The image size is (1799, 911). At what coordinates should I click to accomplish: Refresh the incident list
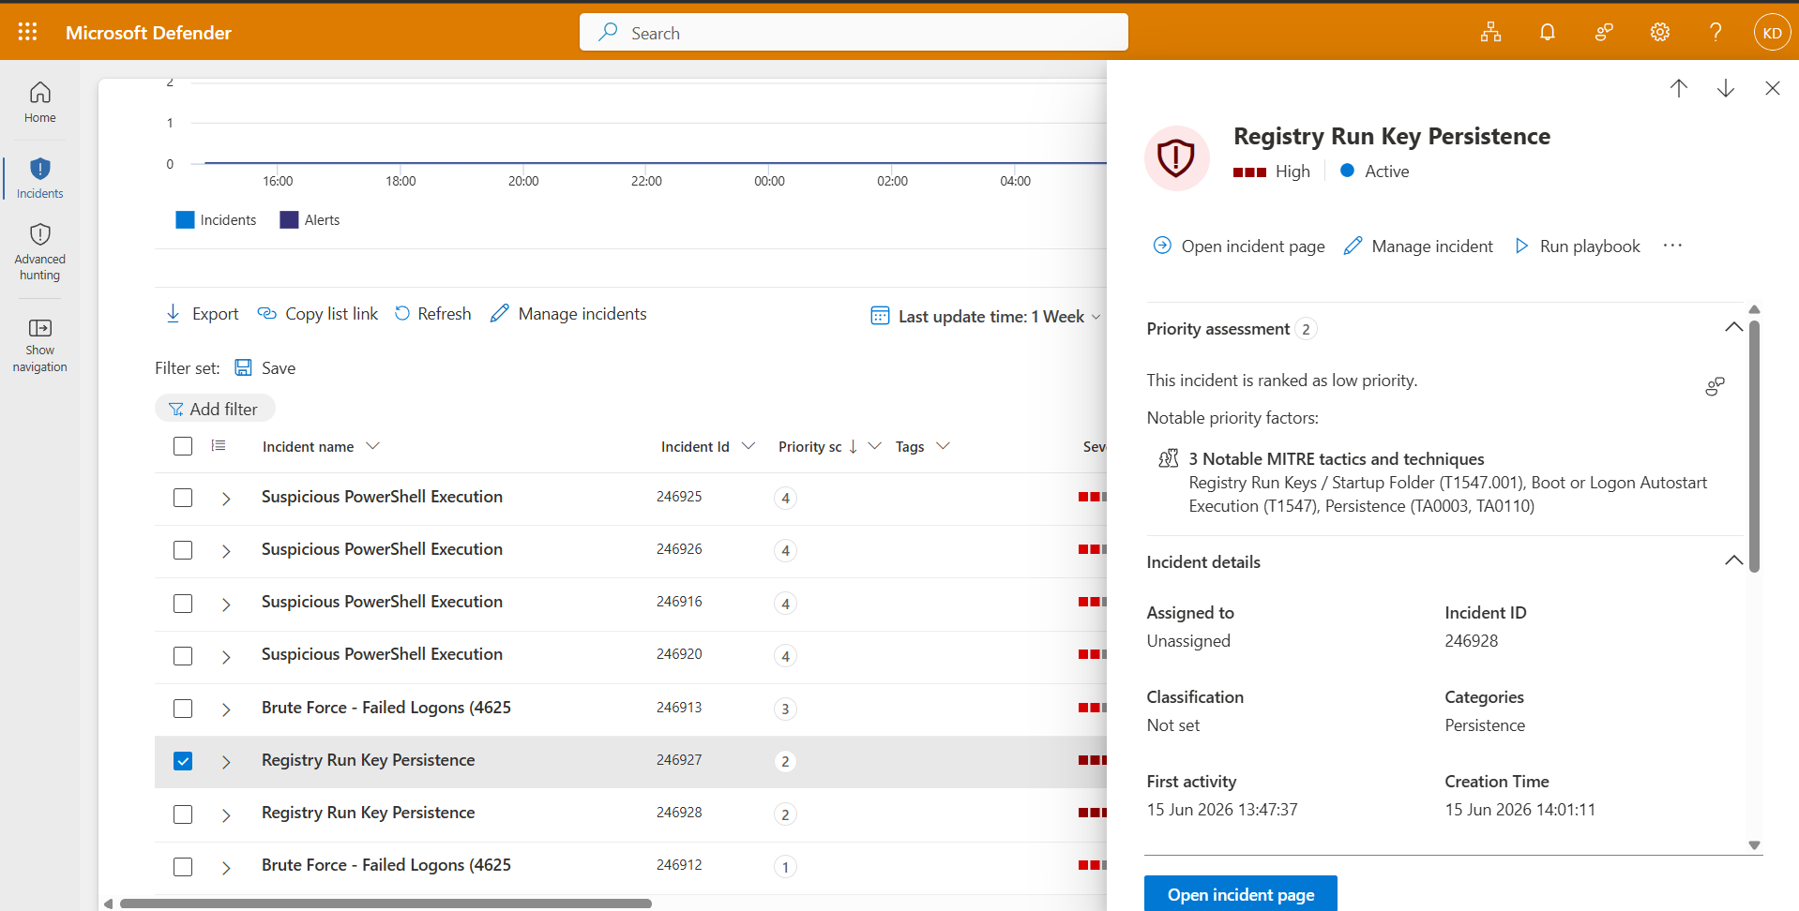(x=432, y=314)
